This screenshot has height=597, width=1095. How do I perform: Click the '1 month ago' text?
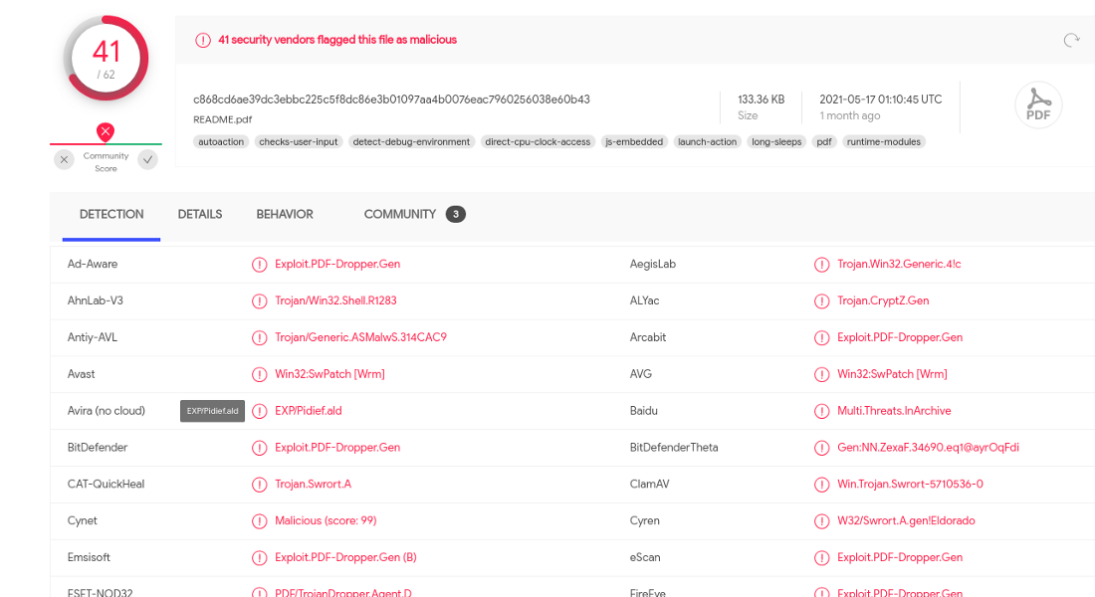[850, 115]
